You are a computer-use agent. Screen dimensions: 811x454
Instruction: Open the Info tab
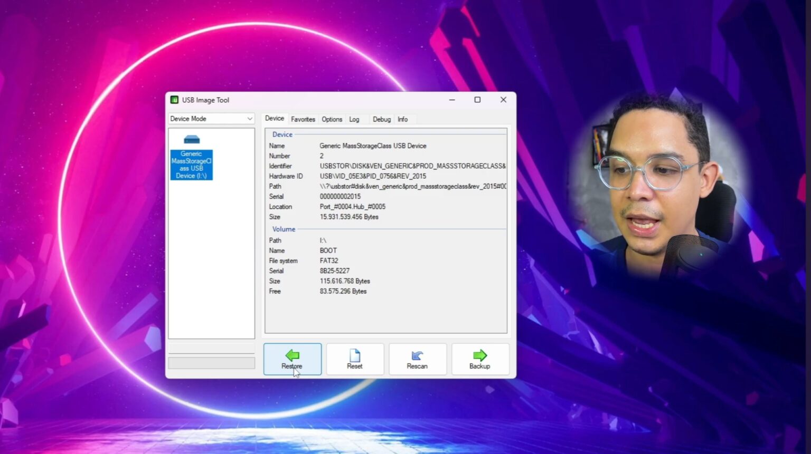[x=401, y=119]
